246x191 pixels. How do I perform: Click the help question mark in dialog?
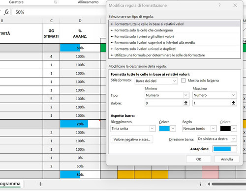point(219,5)
